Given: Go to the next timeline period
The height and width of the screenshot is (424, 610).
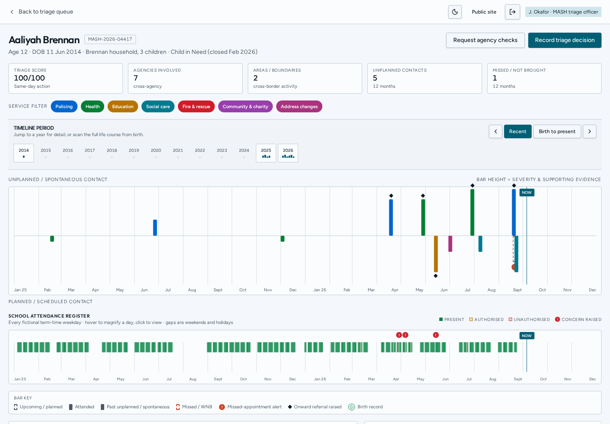Looking at the screenshot, I should click(x=590, y=131).
